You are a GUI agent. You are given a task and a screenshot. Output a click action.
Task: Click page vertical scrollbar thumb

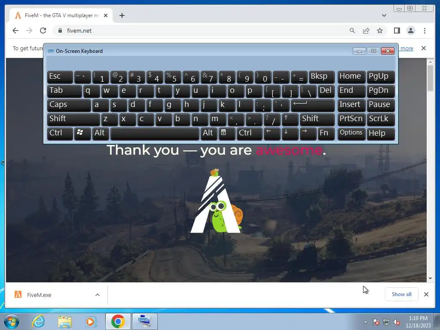tap(430, 77)
